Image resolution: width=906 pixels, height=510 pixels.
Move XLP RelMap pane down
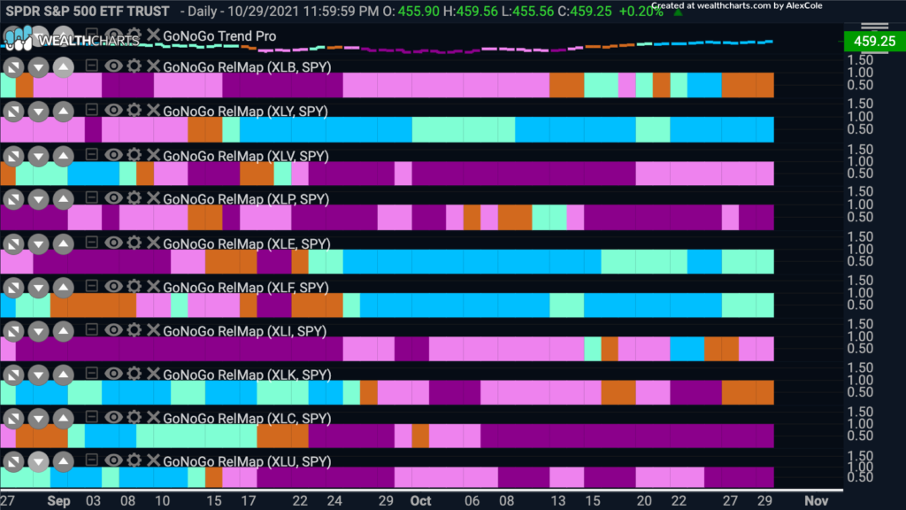click(38, 199)
